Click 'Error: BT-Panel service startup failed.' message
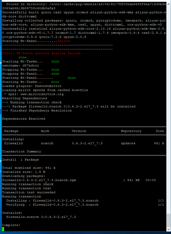This screenshot has height=234, width=171. pos(42,53)
